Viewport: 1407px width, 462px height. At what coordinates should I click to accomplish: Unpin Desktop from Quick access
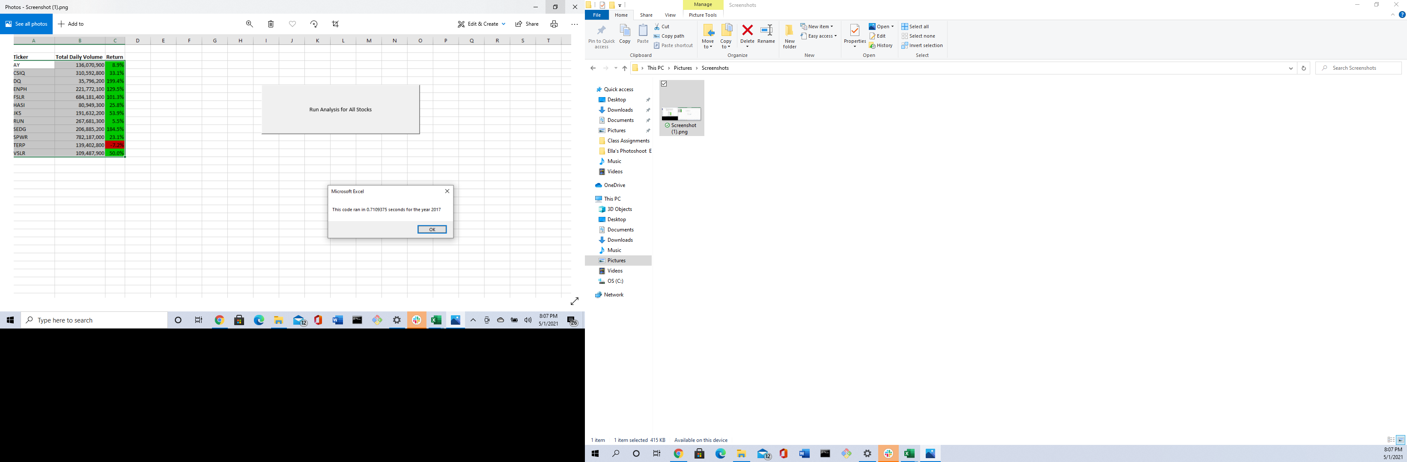click(x=648, y=99)
